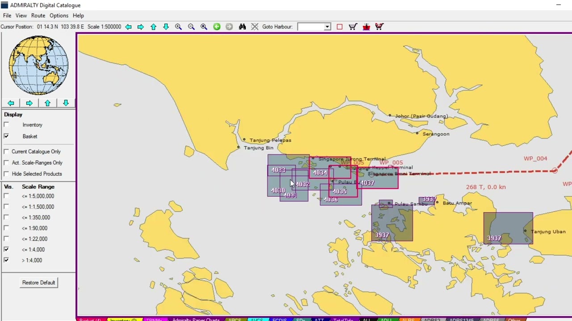Select chart 3937 near Tanjung Uban

[x=494, y=238]
